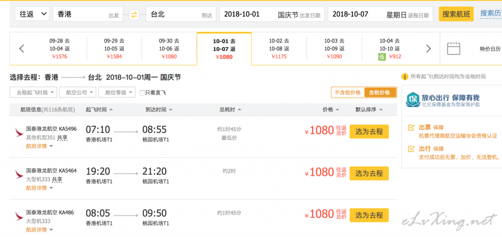Sort flights by price 价格 arrow
The image size is (502, 237).
pyautogui.click(x=337, y=109)
